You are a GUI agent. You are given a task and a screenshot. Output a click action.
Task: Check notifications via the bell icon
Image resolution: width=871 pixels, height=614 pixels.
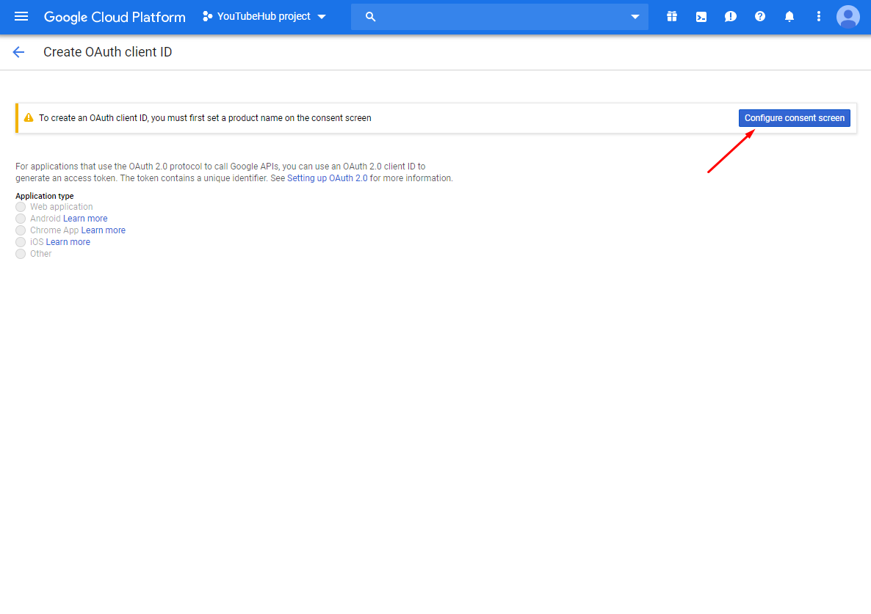click(789, 16)
